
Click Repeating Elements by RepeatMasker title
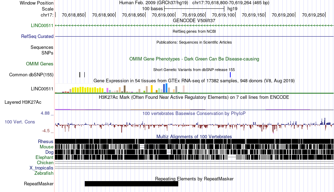tap(194, 179)
